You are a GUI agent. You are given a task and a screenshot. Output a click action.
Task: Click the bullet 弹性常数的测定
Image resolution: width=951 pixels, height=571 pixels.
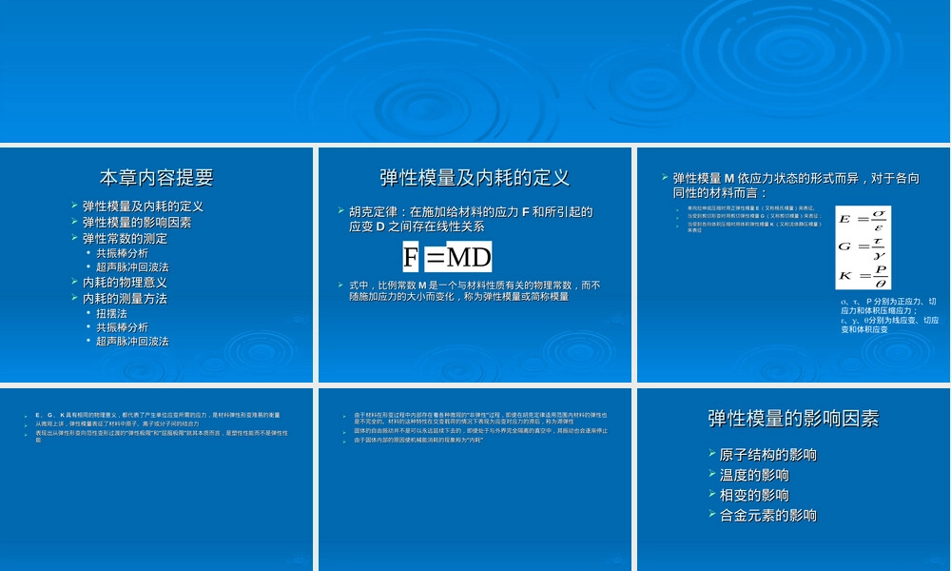(125, 239)
